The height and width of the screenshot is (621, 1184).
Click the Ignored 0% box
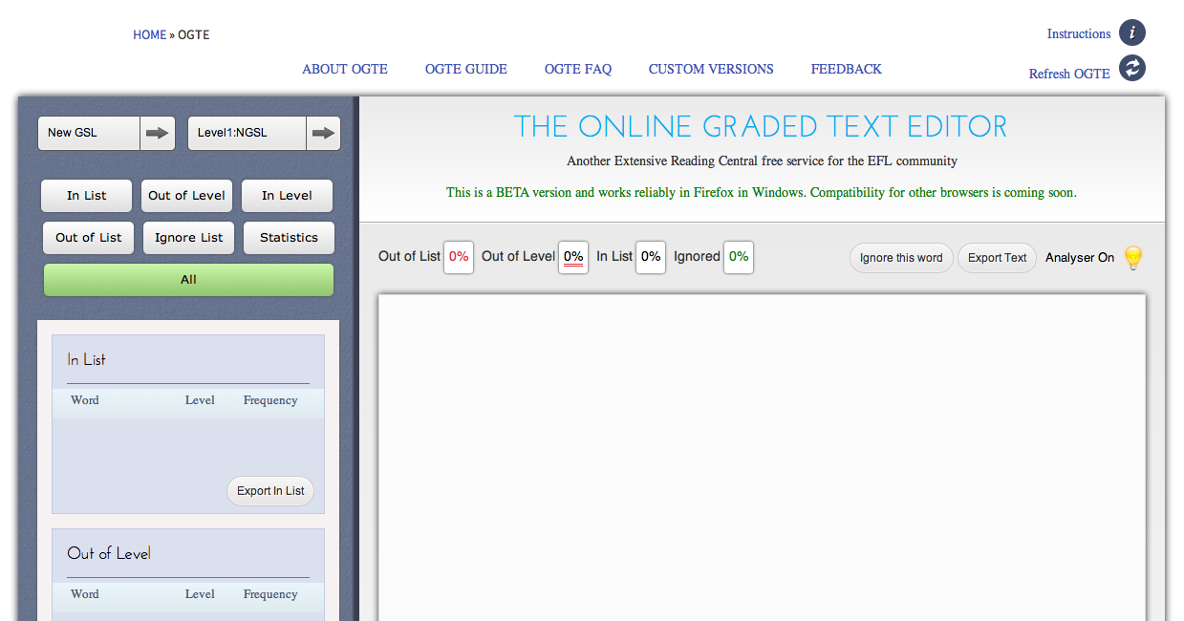[x=739, y=257]
